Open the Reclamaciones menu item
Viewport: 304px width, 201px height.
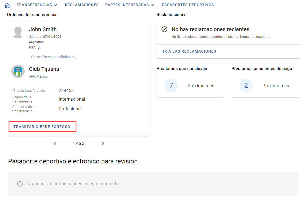tap(82, 5)
